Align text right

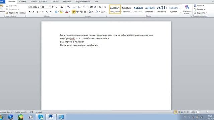click(81, 12)
